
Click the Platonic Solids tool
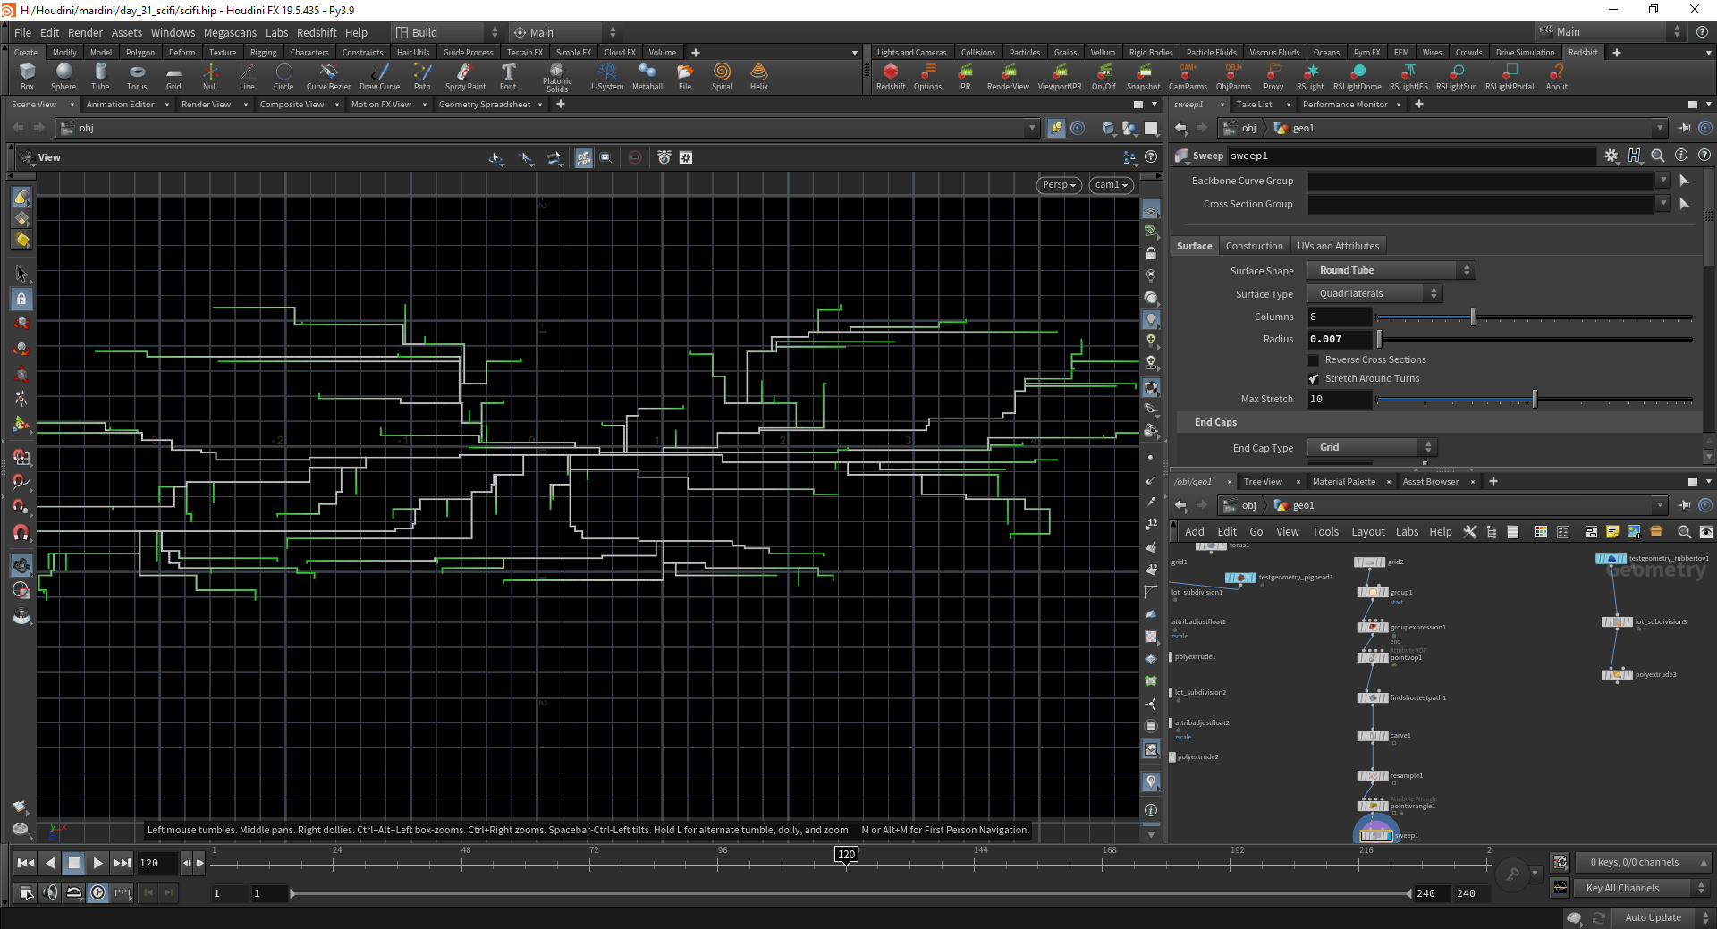pos(557,77)
